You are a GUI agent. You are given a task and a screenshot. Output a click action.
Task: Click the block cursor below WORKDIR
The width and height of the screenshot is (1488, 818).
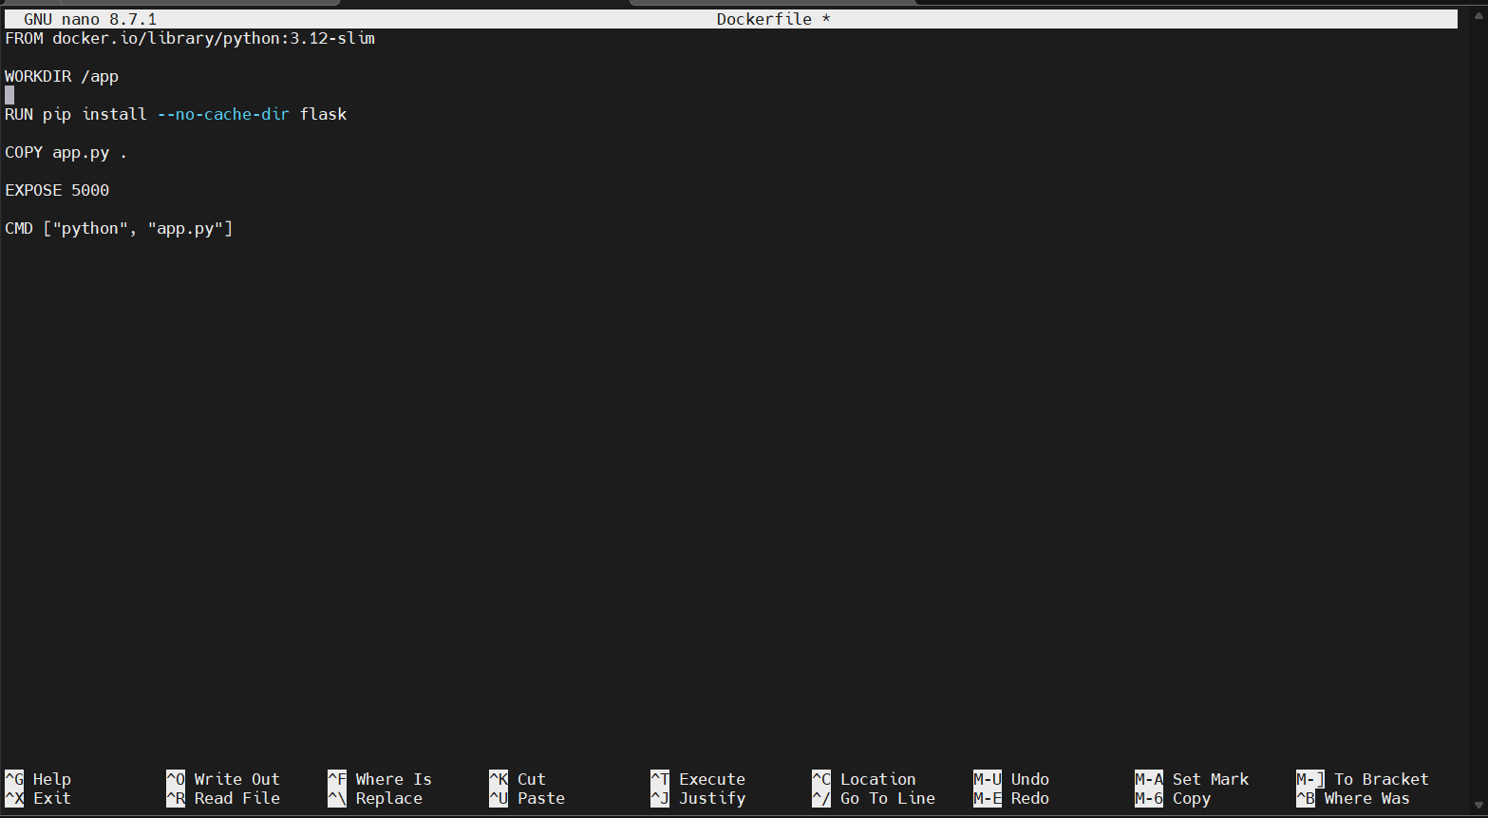tap(9, 95)
